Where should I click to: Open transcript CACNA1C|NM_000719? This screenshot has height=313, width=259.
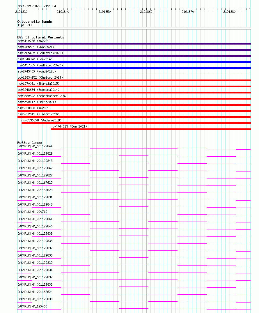33,212
